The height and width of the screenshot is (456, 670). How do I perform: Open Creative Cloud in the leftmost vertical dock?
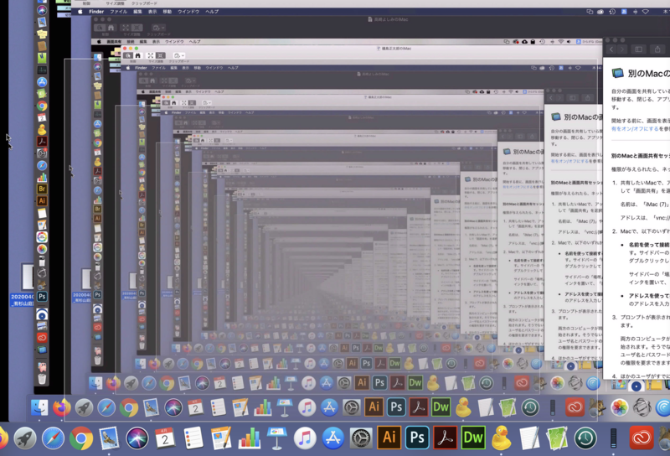pyautogui.click(x=42, y=338)
